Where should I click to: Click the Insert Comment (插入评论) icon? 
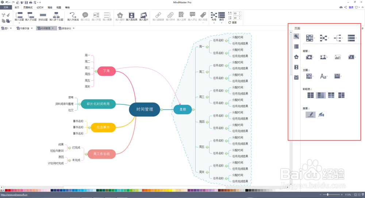[x=192, y=15]
